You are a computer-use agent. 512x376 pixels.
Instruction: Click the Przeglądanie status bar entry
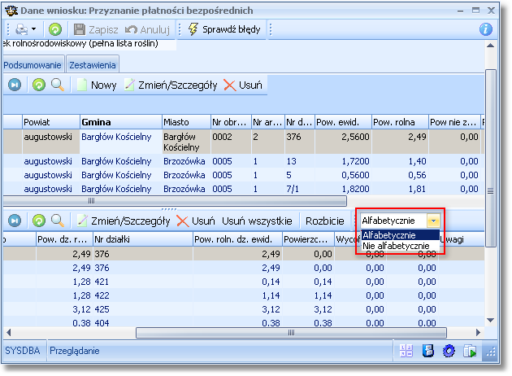[x=75, y=351]
